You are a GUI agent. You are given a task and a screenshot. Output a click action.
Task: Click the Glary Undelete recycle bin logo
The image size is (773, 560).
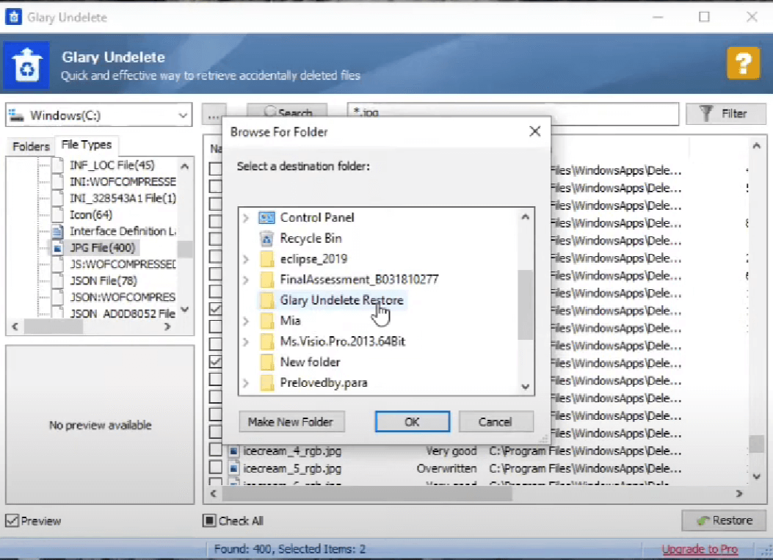(26, 65)
